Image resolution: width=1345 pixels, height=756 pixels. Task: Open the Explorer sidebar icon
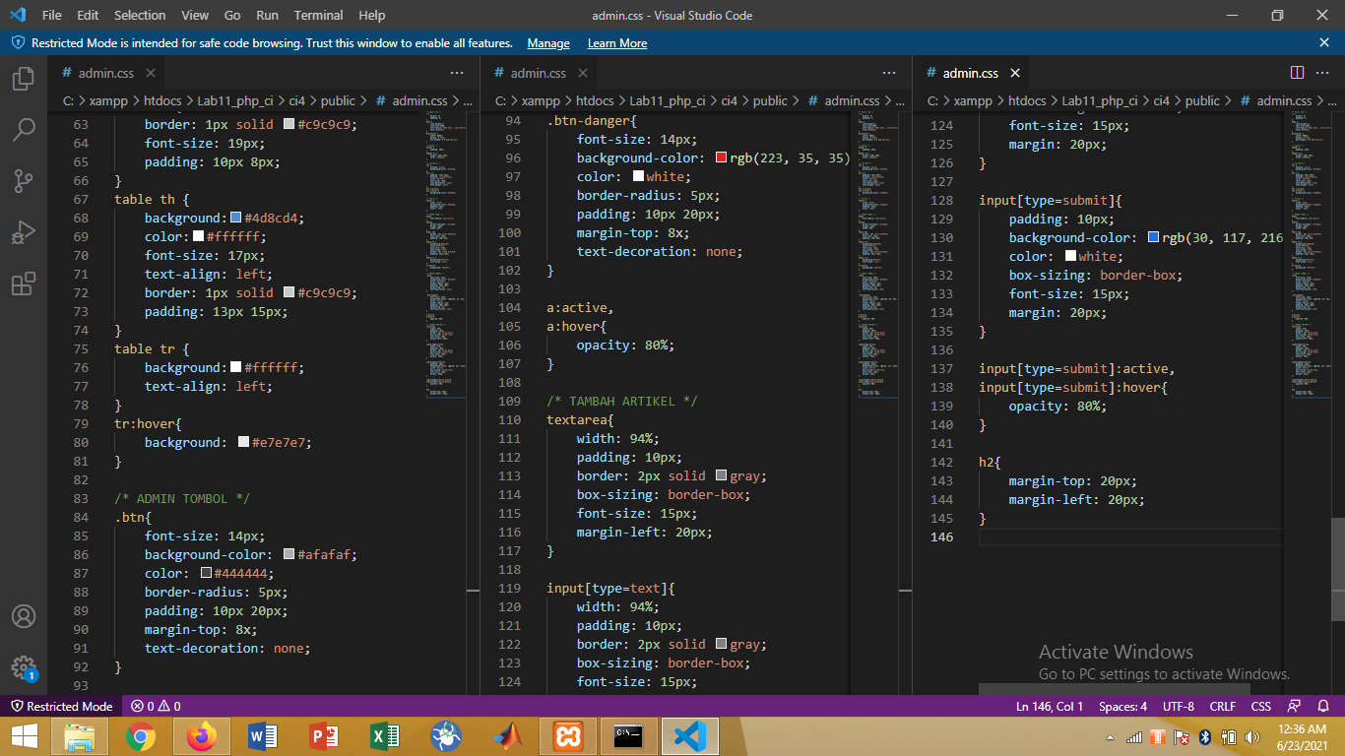tap(24, 79)
